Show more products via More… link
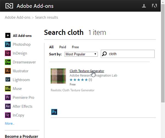This screenshot has height=138, width=165. tap(10, 123)
